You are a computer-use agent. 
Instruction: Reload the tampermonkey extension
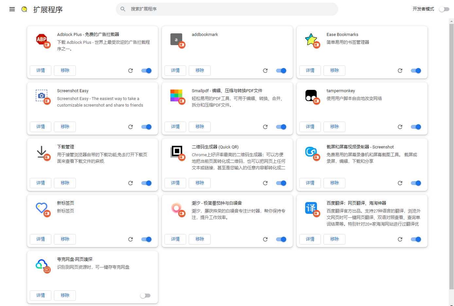[400, 127]
